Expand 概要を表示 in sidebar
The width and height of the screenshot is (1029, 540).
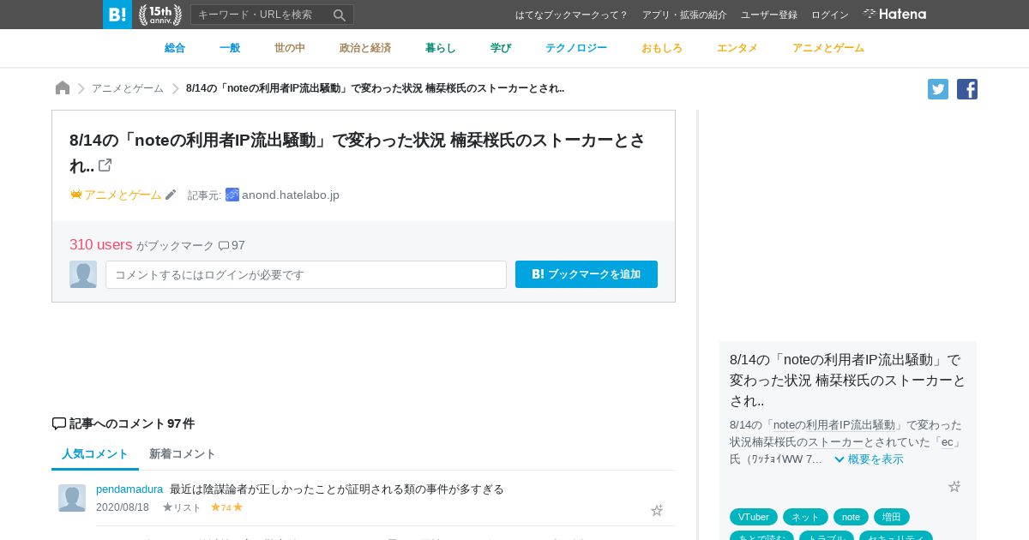pos(869,459)
